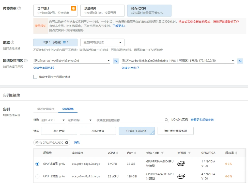The height and width of the screenshot is (183, 248).
Task: Open the 如何选择地域 help link
Action: tap(11, 49)
